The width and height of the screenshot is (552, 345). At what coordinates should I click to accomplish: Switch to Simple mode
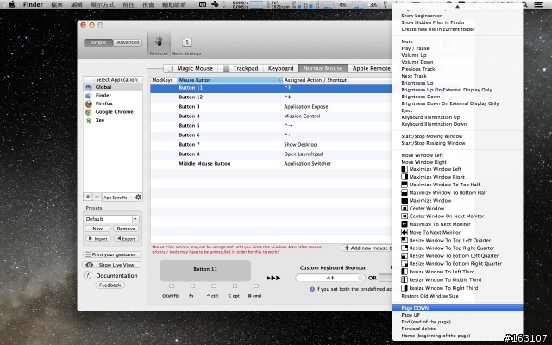pos(98,42)
